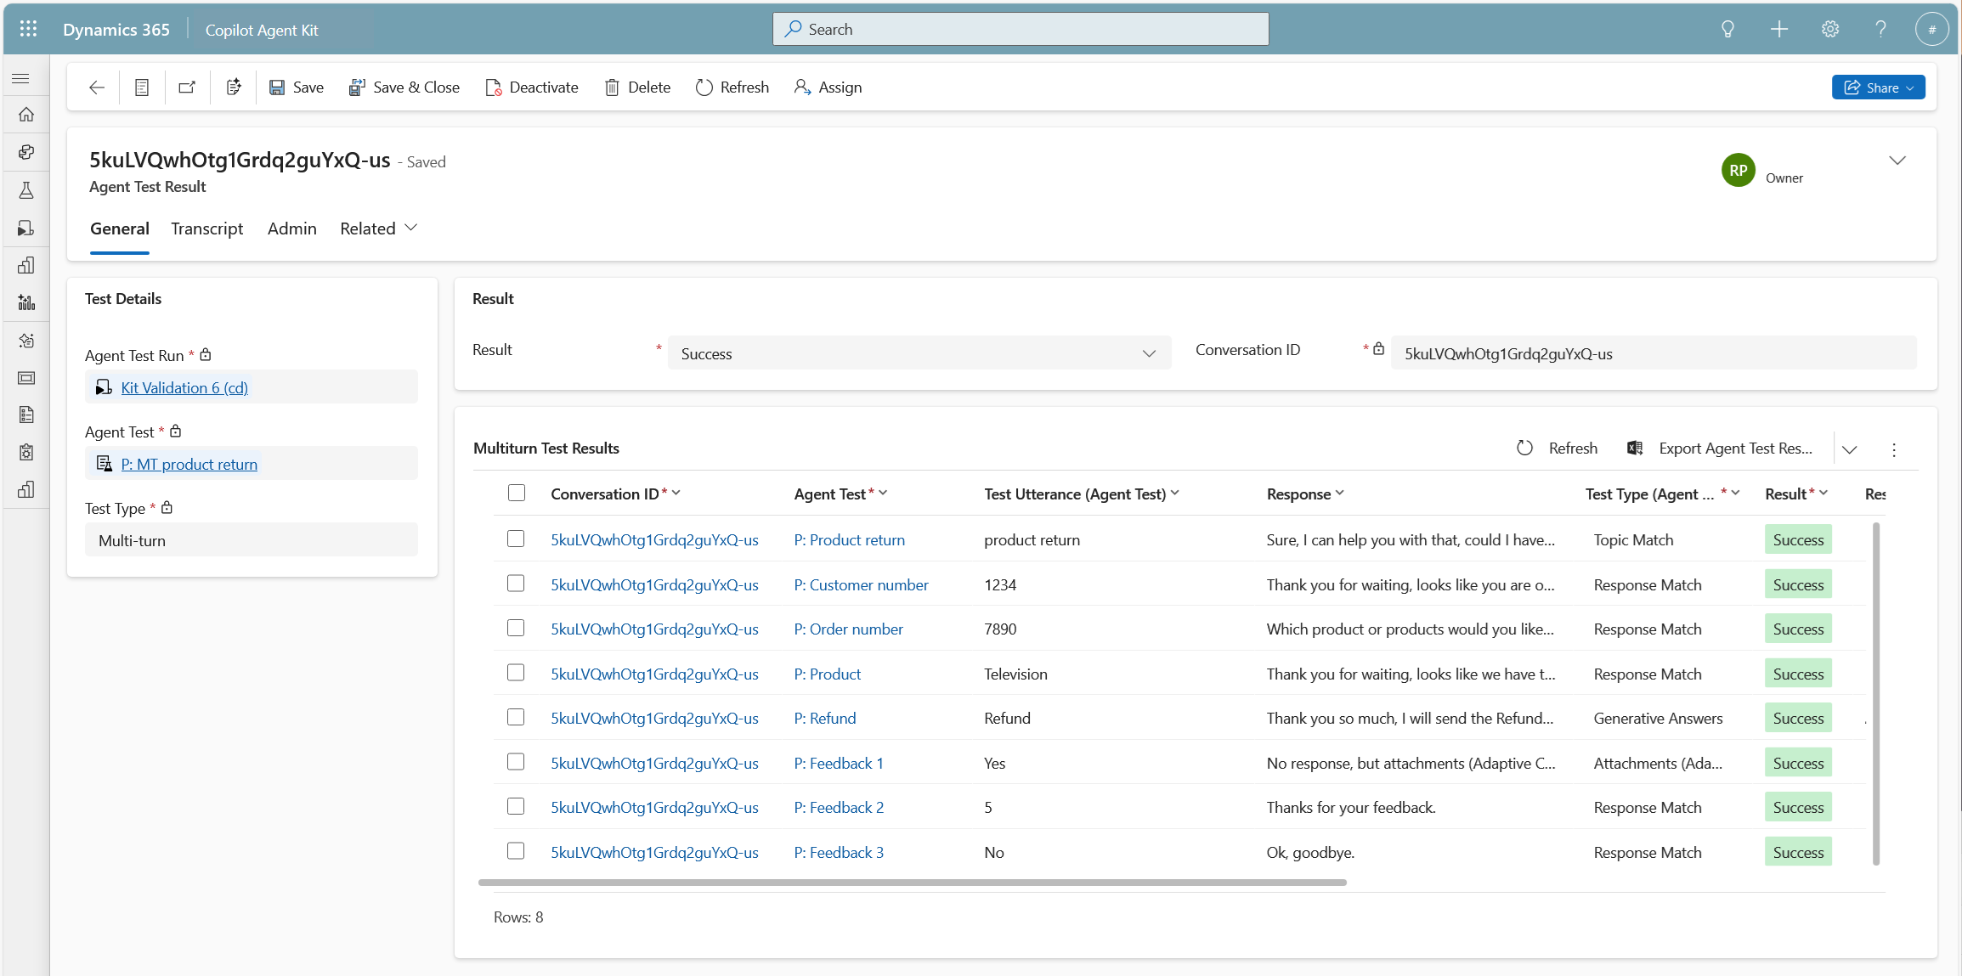Open the flask test icon in sidebar
1962x976 pixels.
point(26,190)
